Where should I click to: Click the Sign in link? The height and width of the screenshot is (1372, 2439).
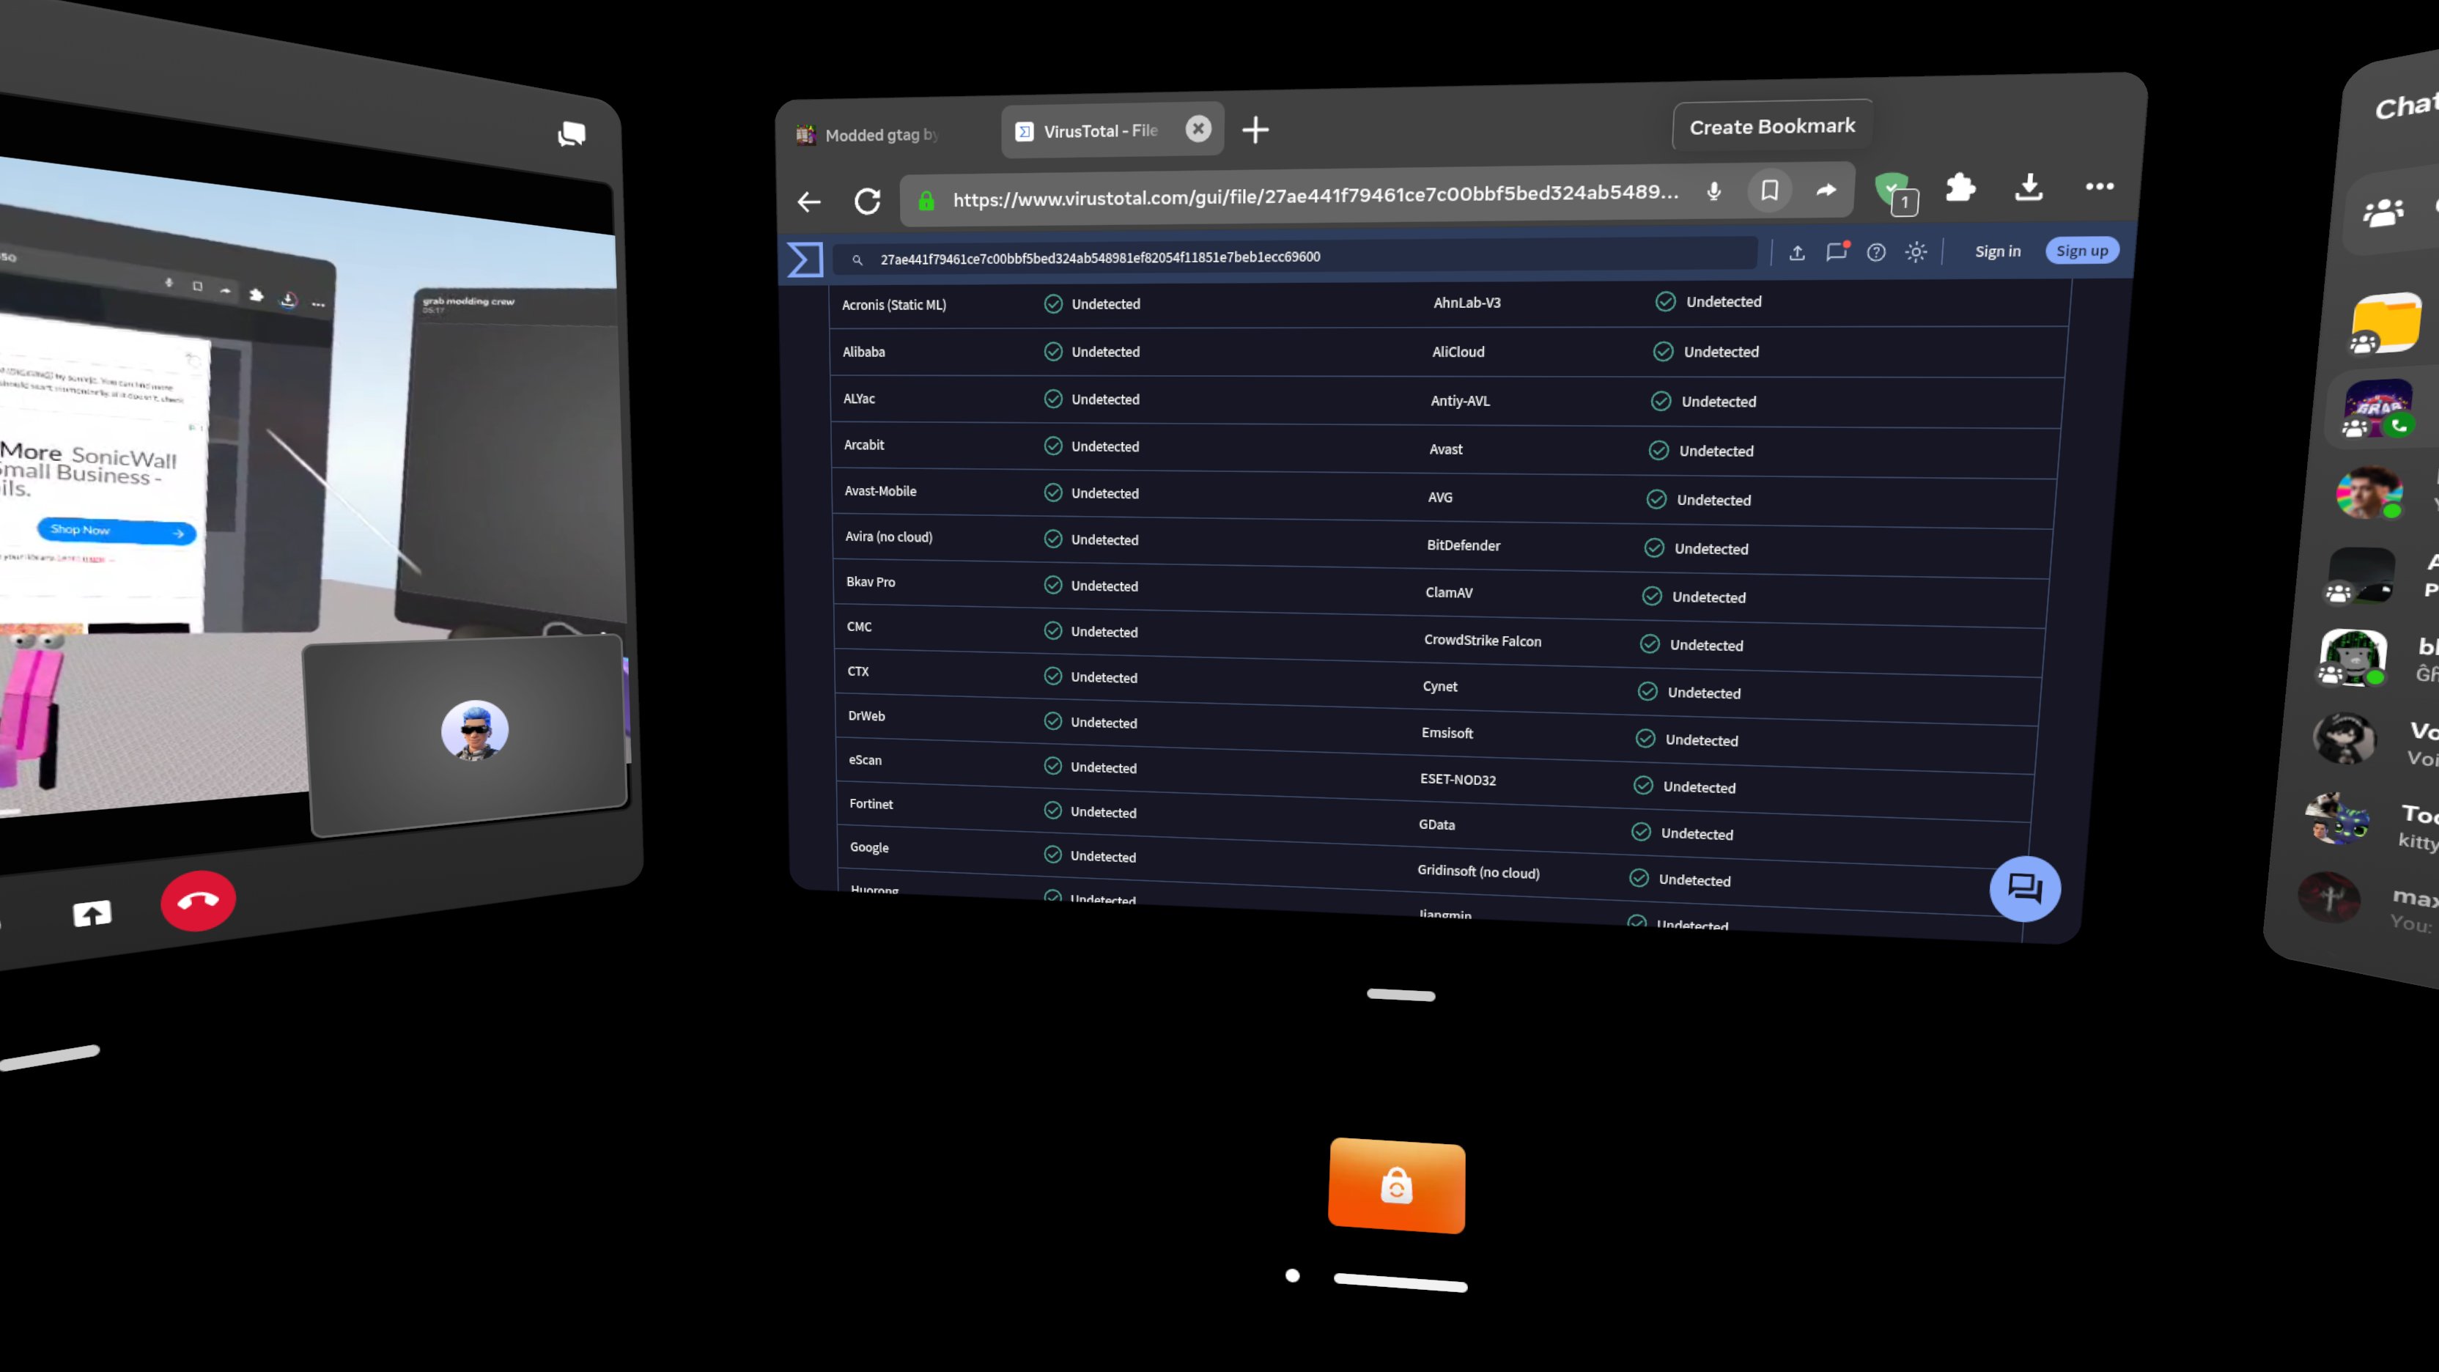(x=1998, y=251)
